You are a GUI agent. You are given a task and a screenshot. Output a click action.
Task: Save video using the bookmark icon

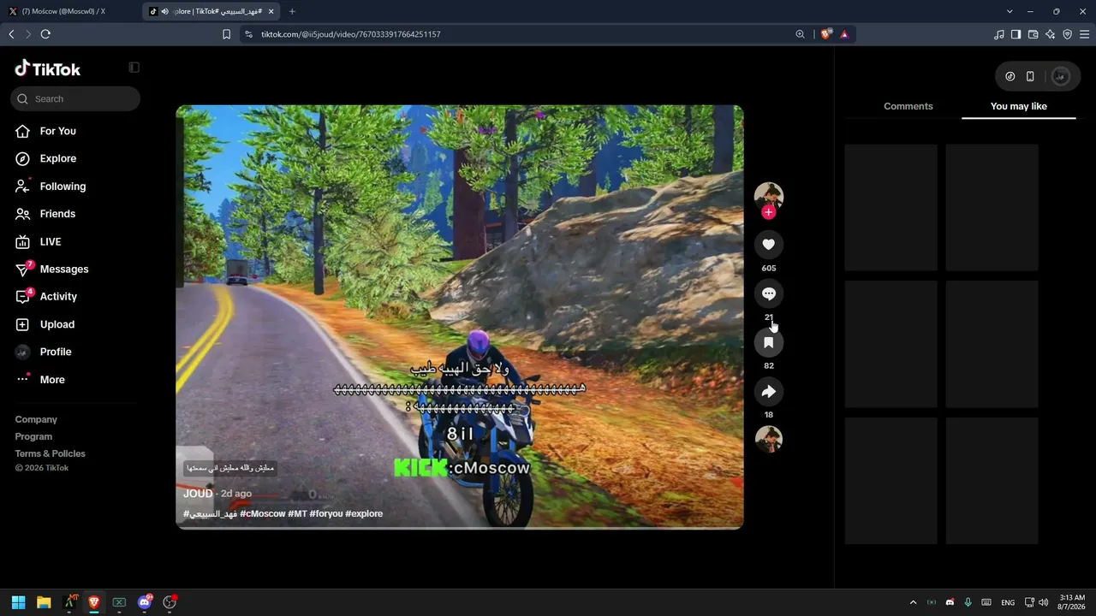pos(768,342)
